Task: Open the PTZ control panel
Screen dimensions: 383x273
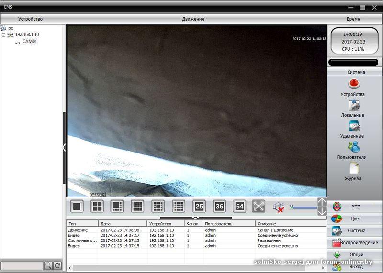Action: tap(354, 207)
